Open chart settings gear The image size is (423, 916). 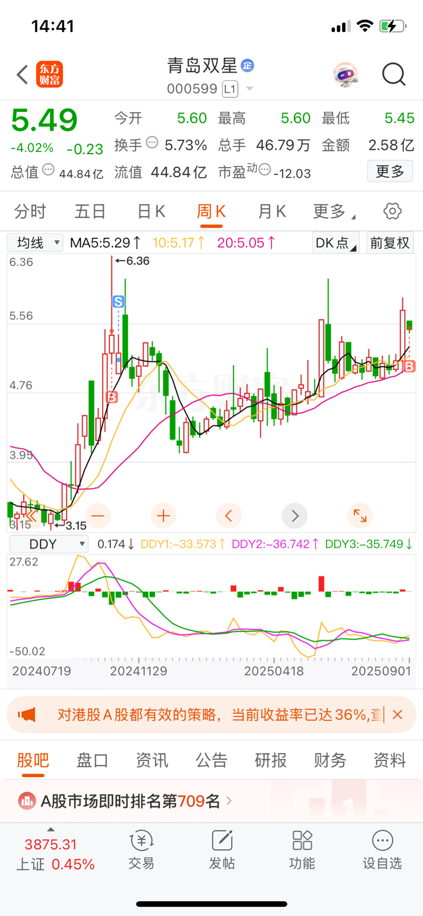coord(392,211)
